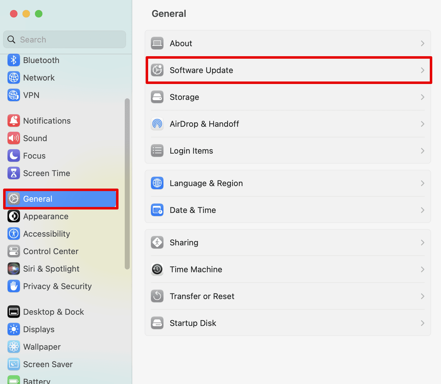Viewport: 441px width, 384px height.
Task: Click the Transfer or Reset icon
Action: pyautogui.click(x=157, y=296)
